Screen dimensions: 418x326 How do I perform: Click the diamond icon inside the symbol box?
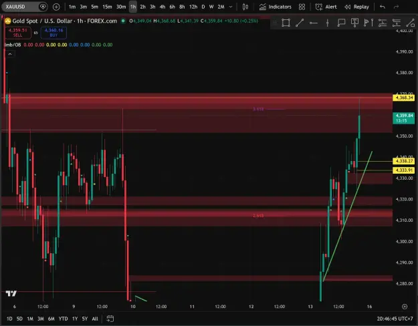(43, 7)
